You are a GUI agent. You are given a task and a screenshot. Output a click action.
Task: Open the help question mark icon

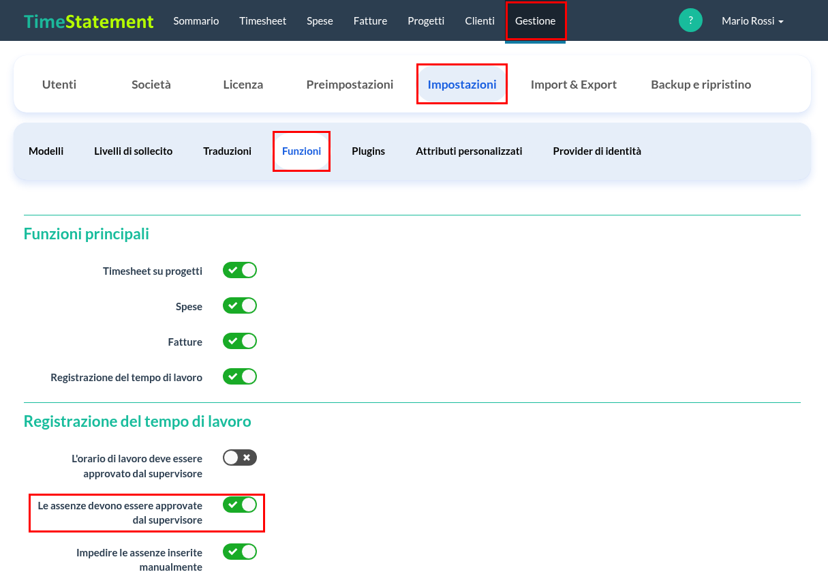click(690, 20)
